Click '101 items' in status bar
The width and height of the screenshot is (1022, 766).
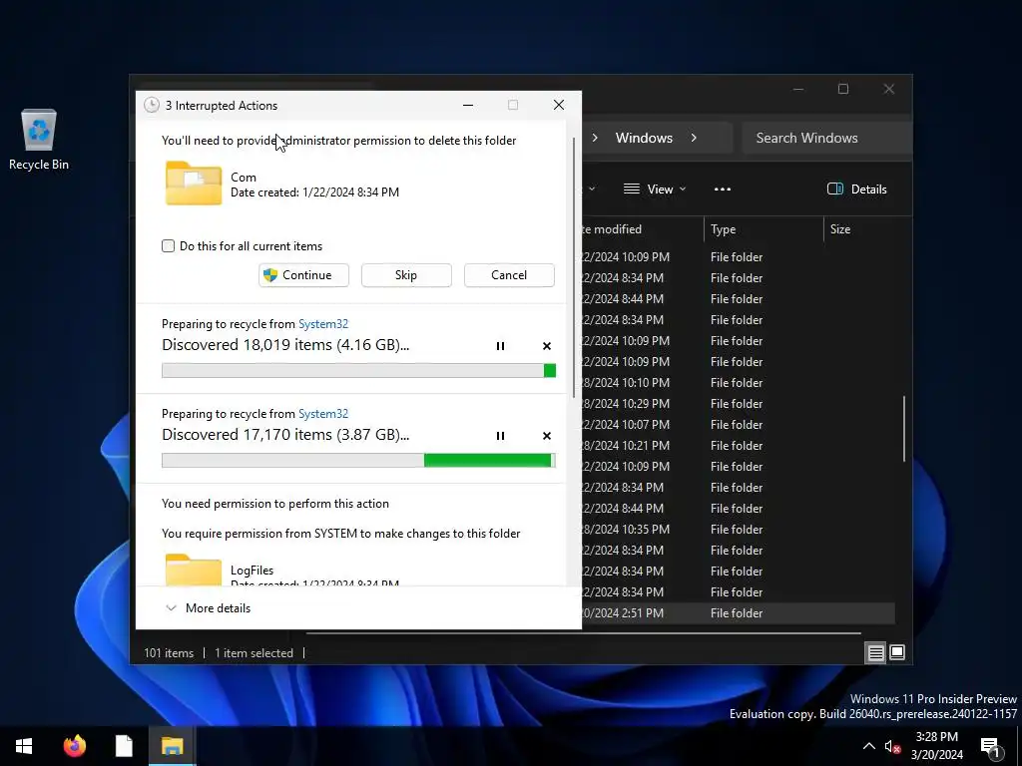(x=169, y=652)
